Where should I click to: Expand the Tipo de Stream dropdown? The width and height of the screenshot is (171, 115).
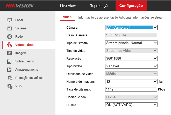(131, 43)
